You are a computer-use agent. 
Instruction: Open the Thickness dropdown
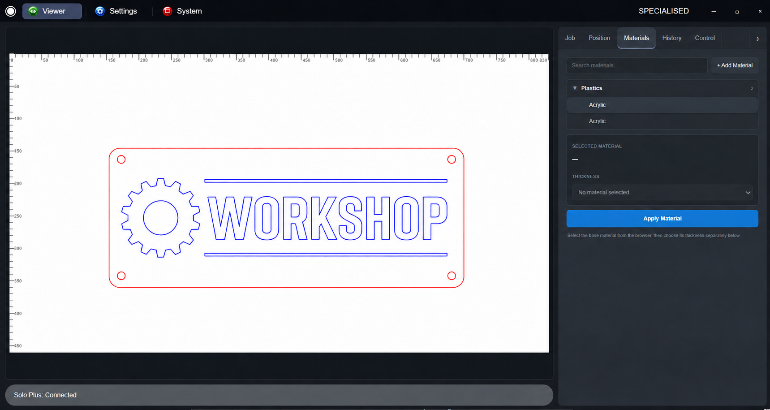point(662,192)
